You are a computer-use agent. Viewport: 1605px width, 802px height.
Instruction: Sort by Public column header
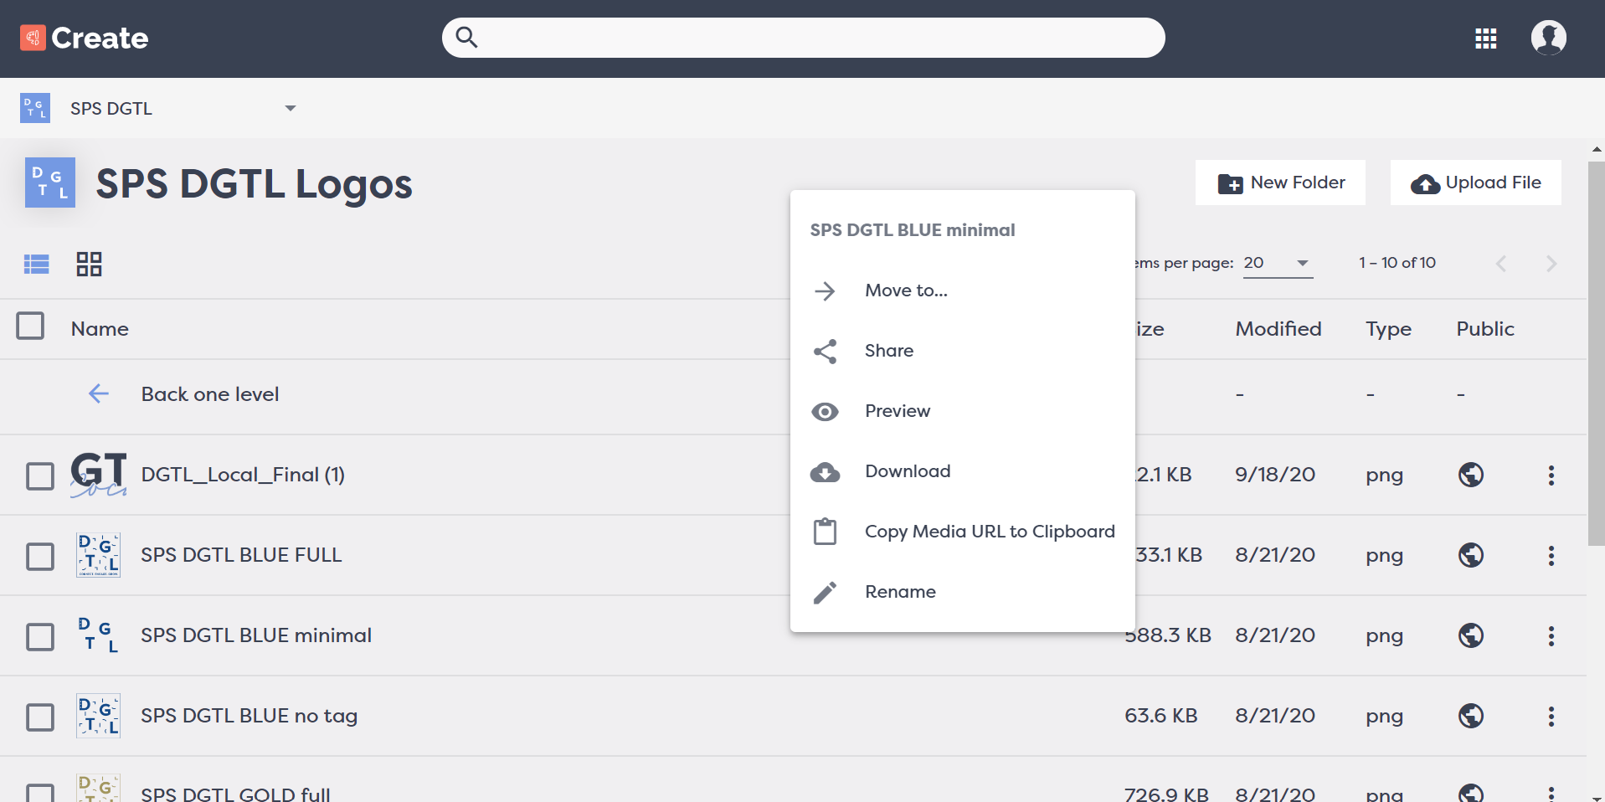(x=1485, y=329)
